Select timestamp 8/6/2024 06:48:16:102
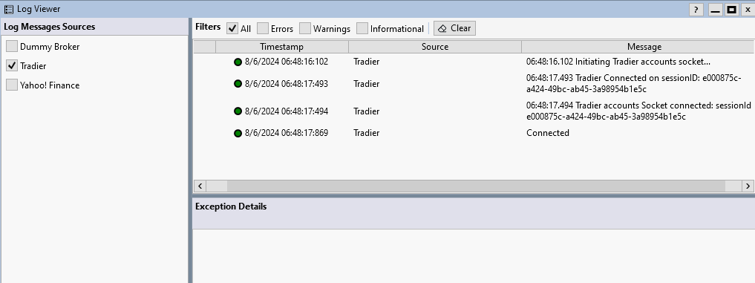This screenshot has width=755, height=283. [287, 62]
